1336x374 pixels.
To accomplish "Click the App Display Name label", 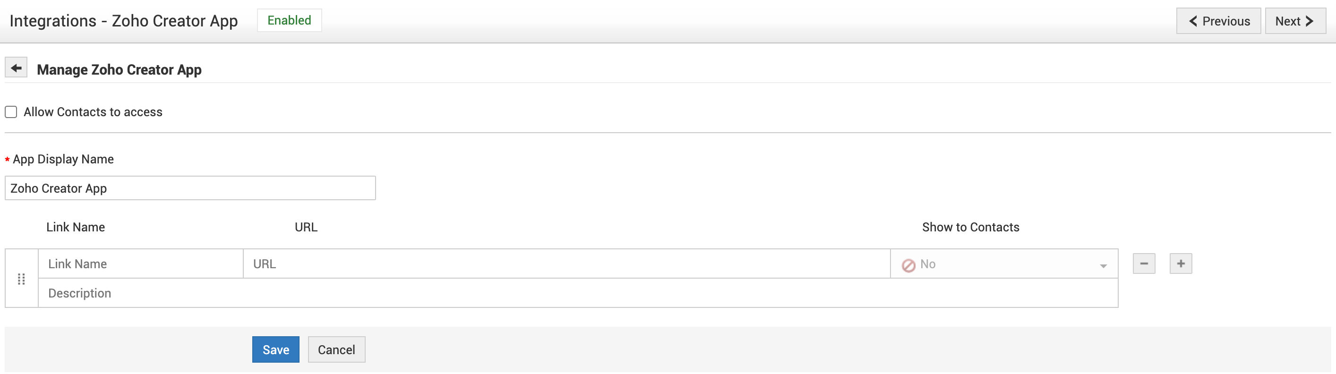I will 63,159.
